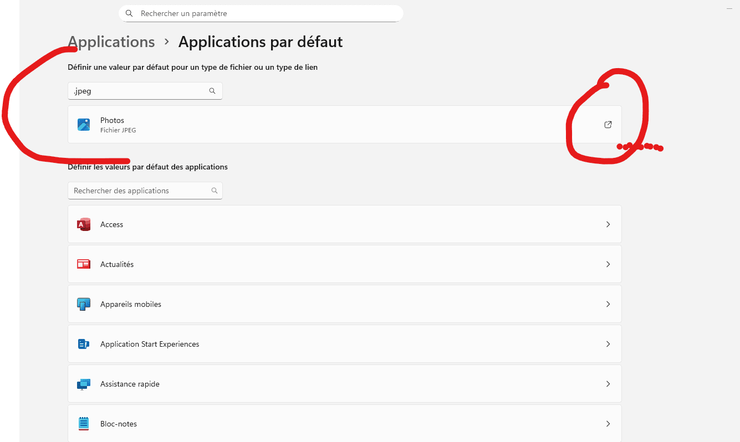
Task: Select the "Photos" label text
Action: [x=112, y=120]
